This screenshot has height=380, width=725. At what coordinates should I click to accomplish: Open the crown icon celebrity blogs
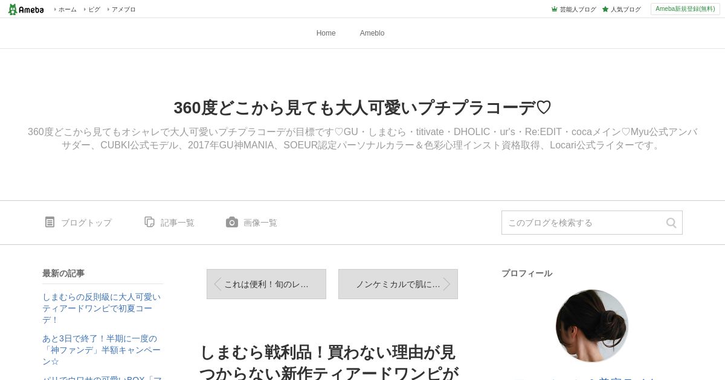pyautogui.click(x=554, y=10)
